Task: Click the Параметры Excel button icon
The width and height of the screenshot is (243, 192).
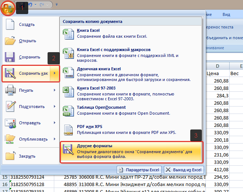Action: (121, 170)
